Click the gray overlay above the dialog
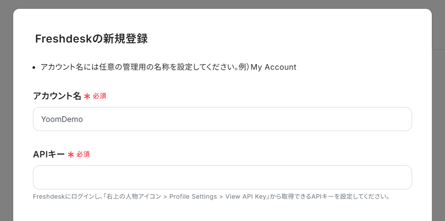The image size is (445, 221). [x=222, y=4]
